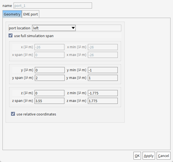Image resolution: width=173 pixels, height=162 pixels.
Task: Click the name field containing port_1
Action: coord(53,6)
